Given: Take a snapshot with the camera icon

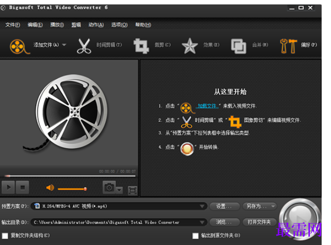Looking at the screenshot, I should (109, 187).
